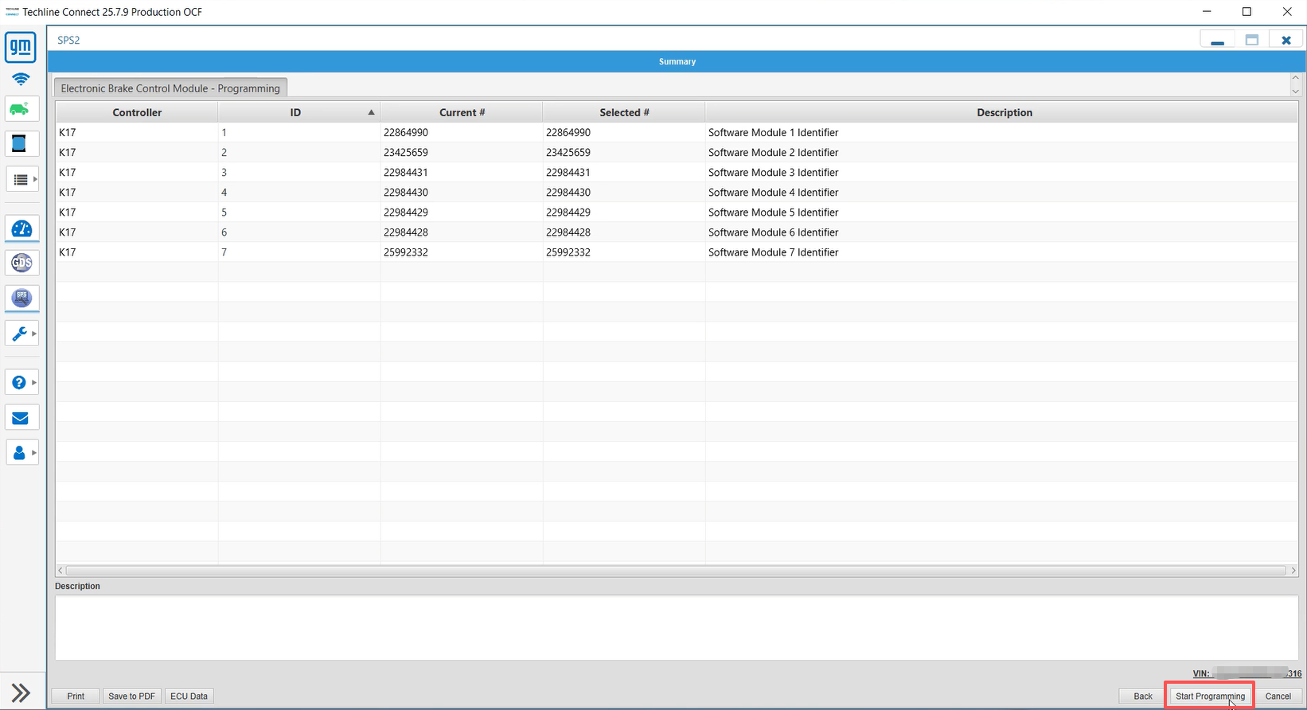
Task: Expand the user profile menu
Action: click(21, 453)
